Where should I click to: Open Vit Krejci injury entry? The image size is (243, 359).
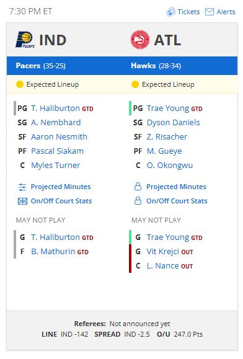click(162, 251)
